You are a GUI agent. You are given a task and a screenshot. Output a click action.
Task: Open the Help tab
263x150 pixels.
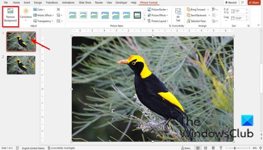point(133,3)
